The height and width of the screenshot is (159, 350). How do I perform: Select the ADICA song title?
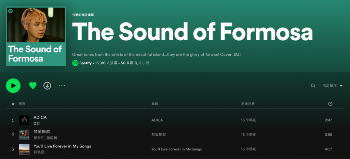[40, 117]
